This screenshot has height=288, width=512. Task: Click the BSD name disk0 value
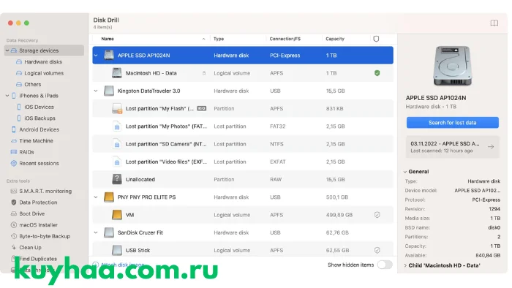(x=494, y=227)
